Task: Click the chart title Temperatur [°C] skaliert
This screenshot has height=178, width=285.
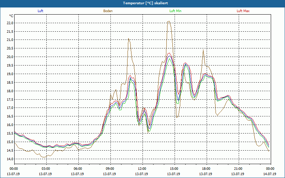Action: [x=145, y=3]
